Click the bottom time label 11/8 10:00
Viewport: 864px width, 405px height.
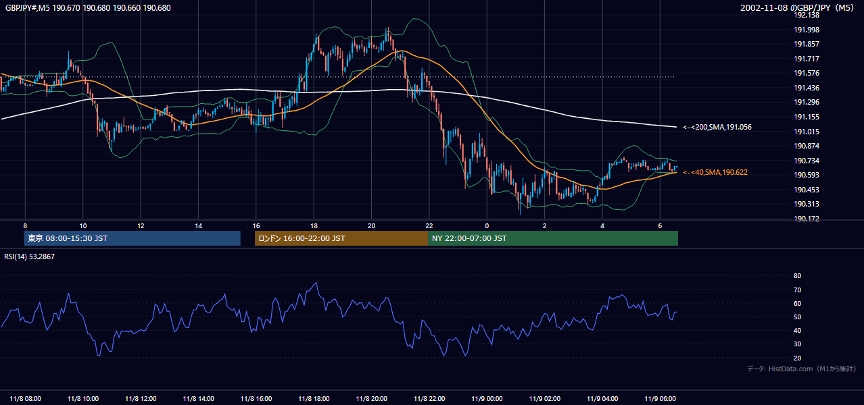click(83, 398)
